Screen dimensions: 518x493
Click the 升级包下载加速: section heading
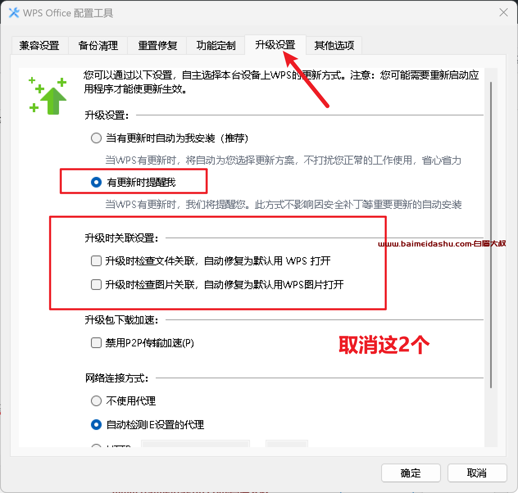(x=122, y=320)
